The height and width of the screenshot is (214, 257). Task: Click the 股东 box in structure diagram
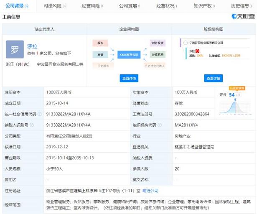[x=100, y=43]
